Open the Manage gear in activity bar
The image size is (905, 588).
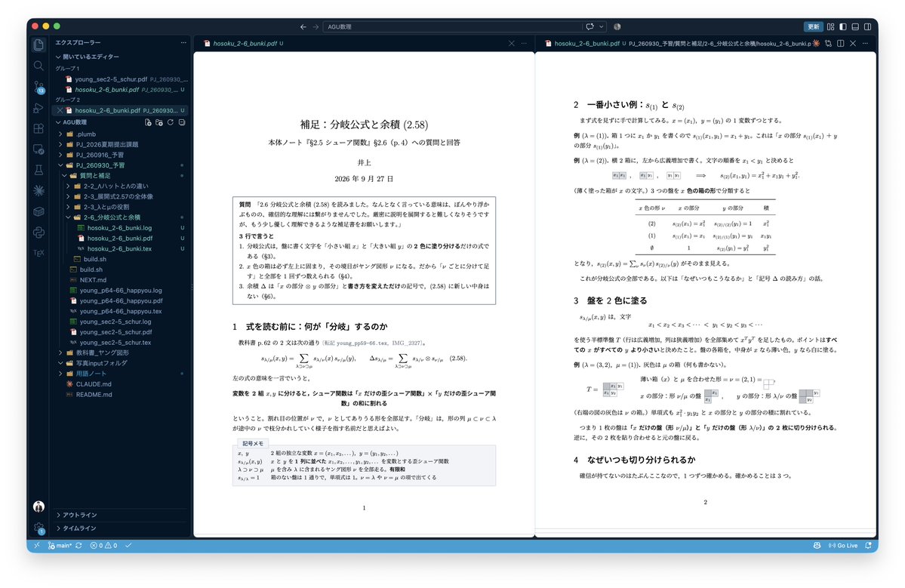pos(38,528)
